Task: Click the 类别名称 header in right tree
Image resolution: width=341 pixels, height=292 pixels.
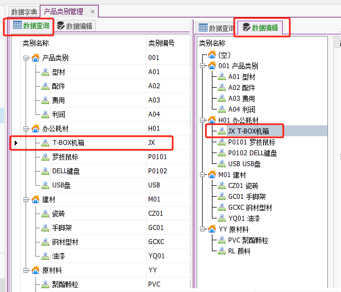Action: (212, 43)
